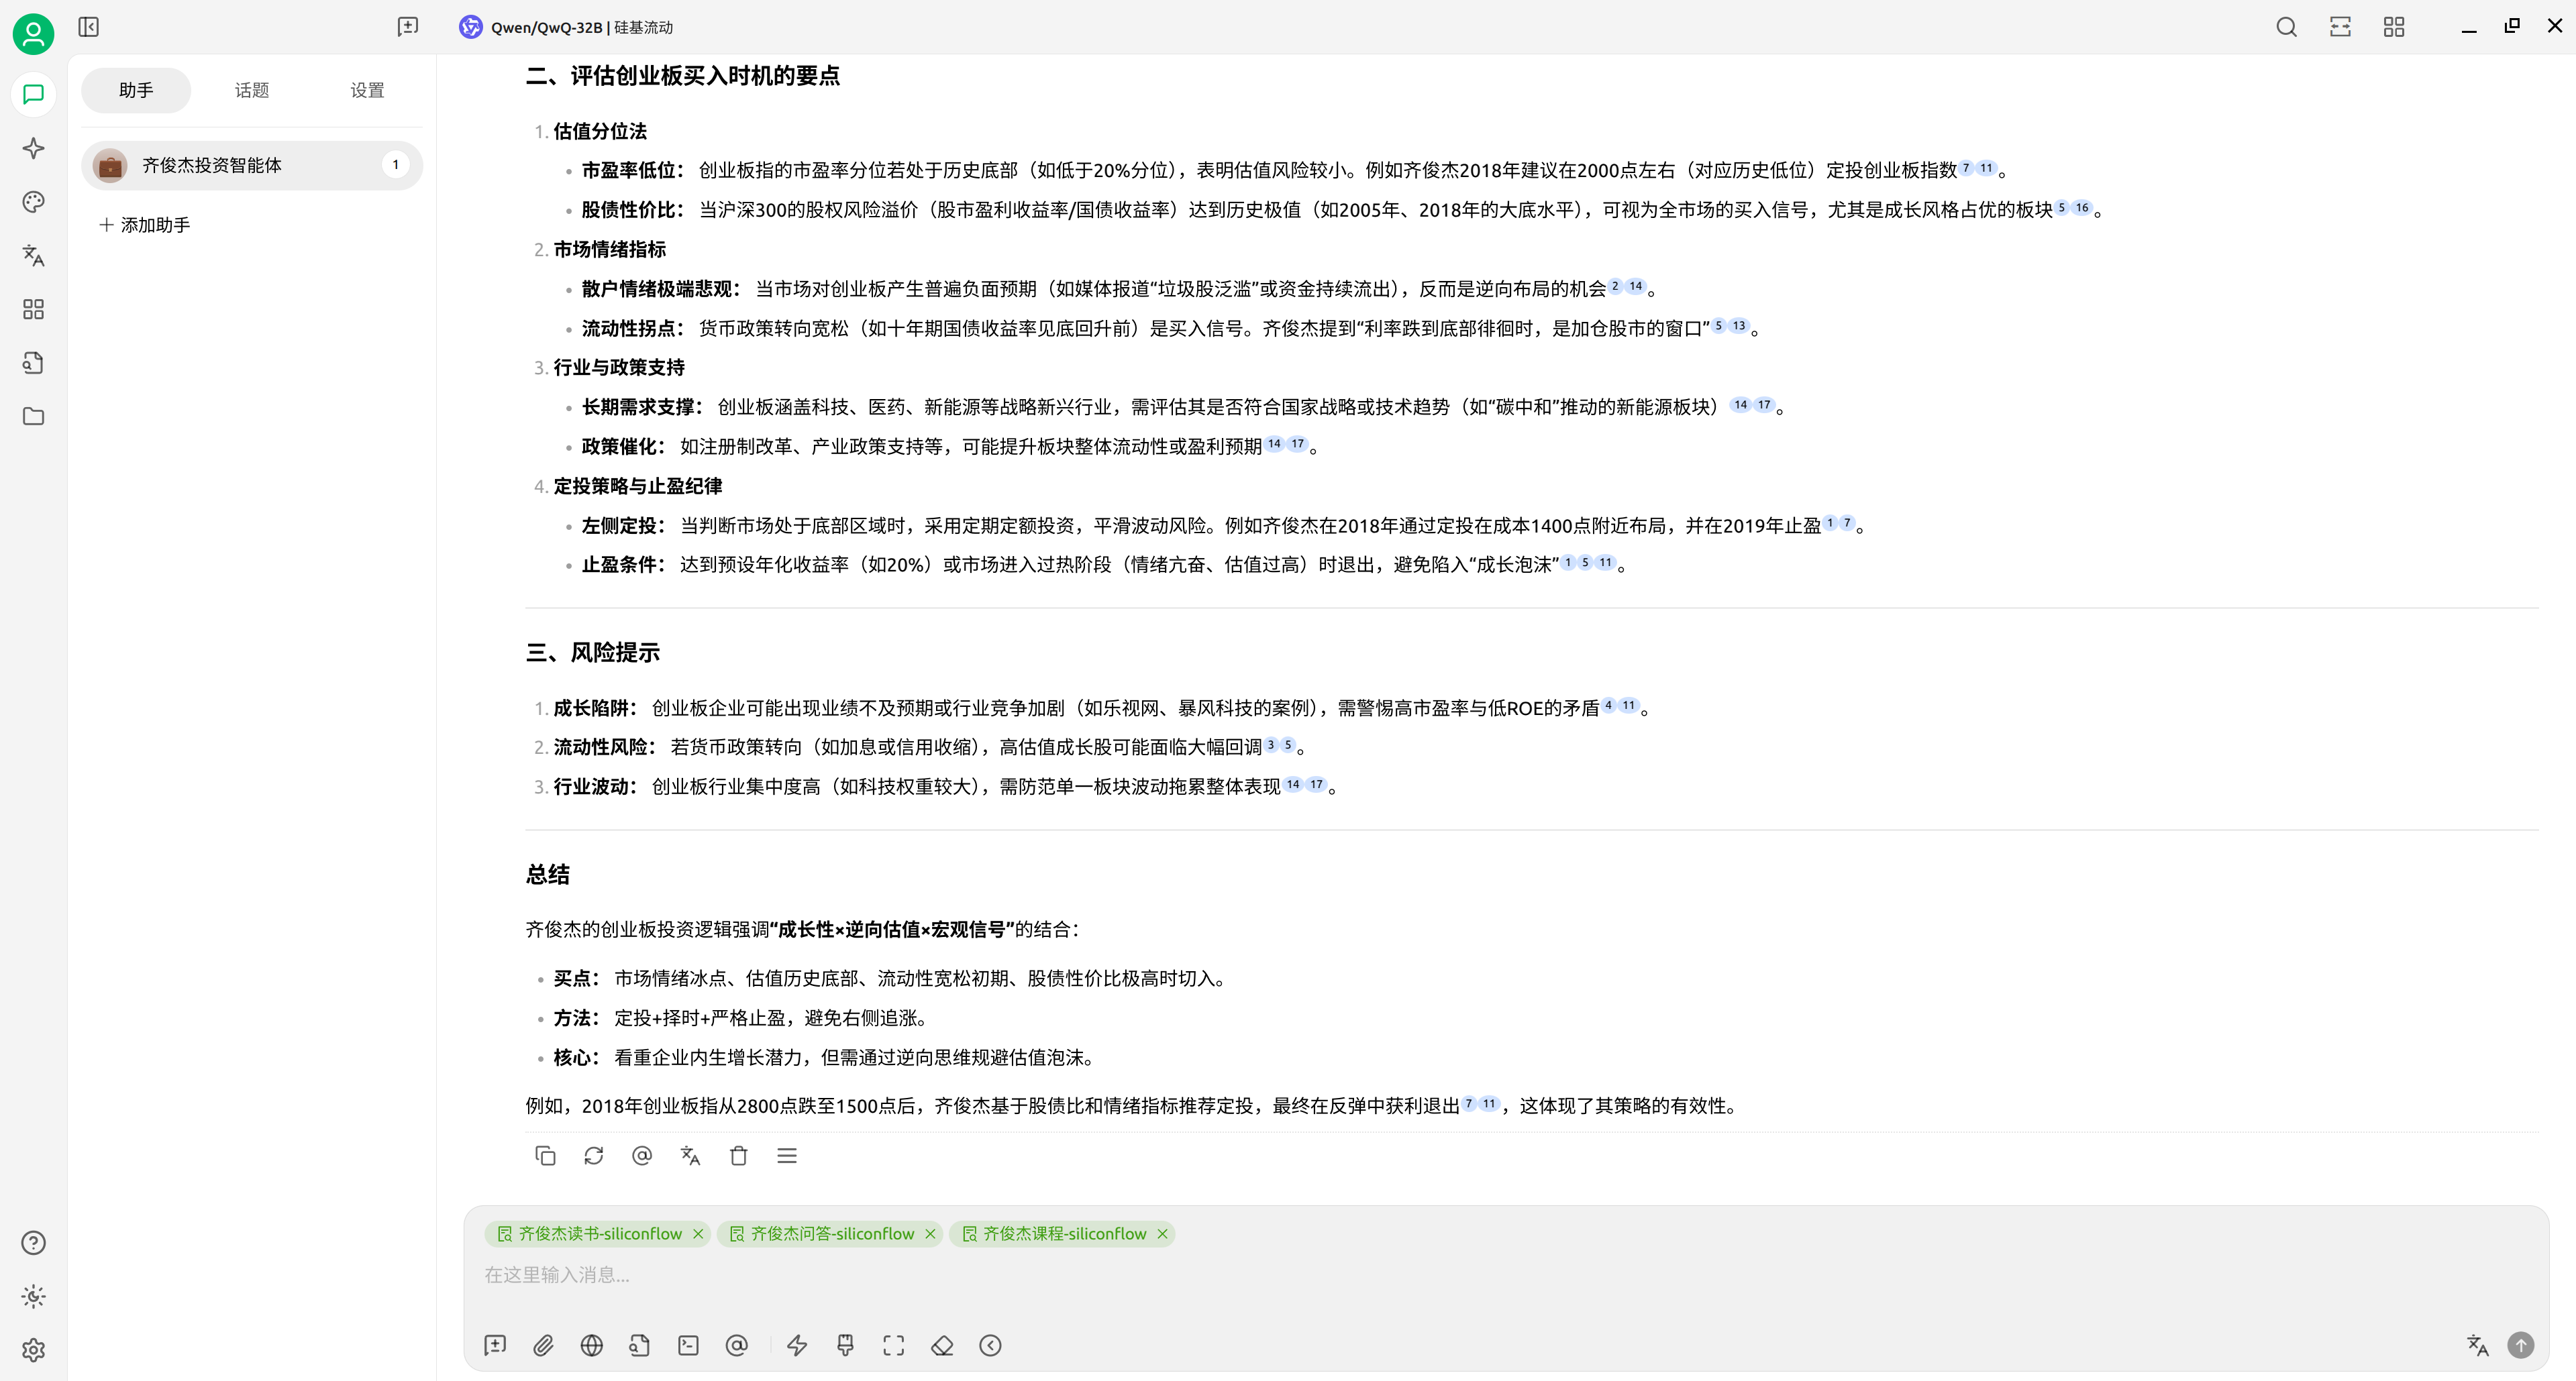2576x1381 pixels.
Task: Delete the message with trash icon
Action: pos(738,1155)
